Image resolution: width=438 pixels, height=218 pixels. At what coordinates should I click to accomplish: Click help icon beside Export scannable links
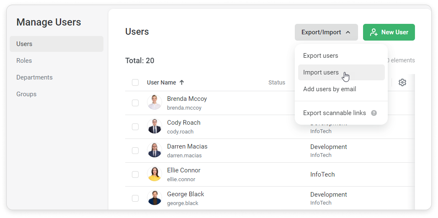click(374, 113)
